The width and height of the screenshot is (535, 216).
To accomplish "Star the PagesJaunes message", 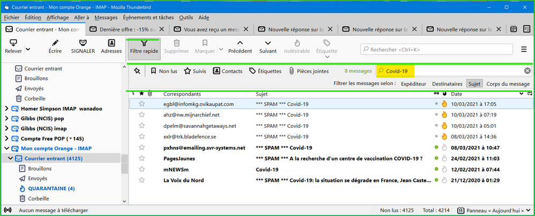I will click(x=142, y=158).
